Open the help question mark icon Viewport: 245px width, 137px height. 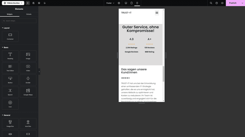pyautogui.click(x=217, y=3)
